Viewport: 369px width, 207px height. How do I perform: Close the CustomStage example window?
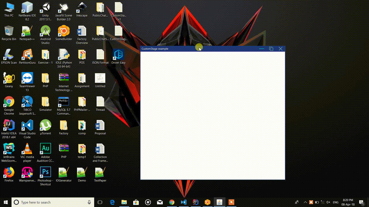click(x=280, y=49)
